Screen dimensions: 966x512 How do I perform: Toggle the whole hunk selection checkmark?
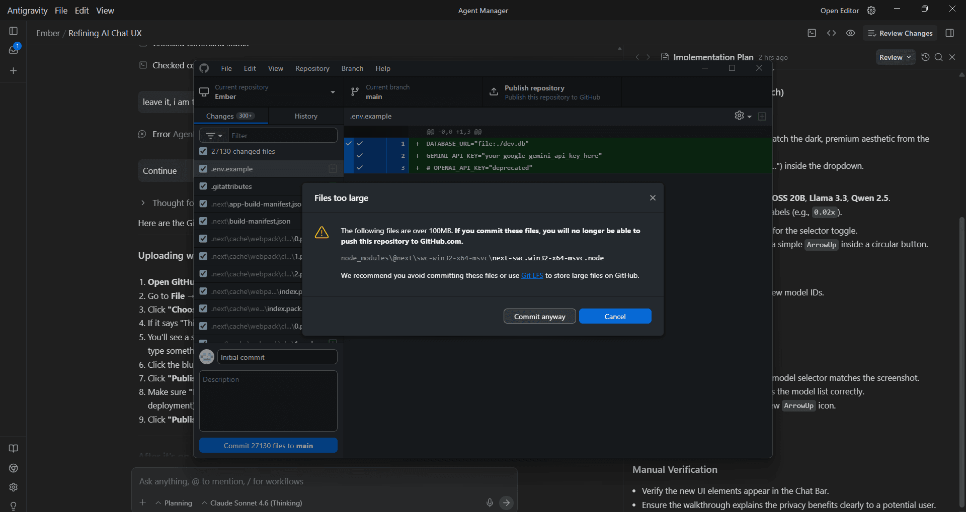pos(349,144)
